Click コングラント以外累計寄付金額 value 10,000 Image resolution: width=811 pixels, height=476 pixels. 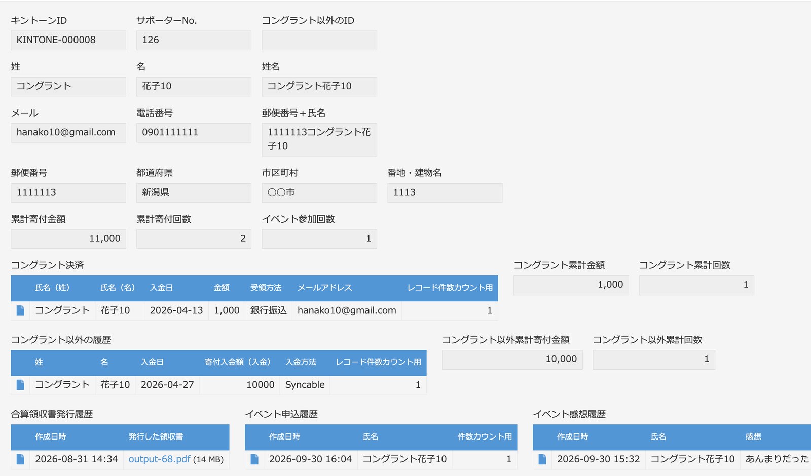tap(512, 359)
